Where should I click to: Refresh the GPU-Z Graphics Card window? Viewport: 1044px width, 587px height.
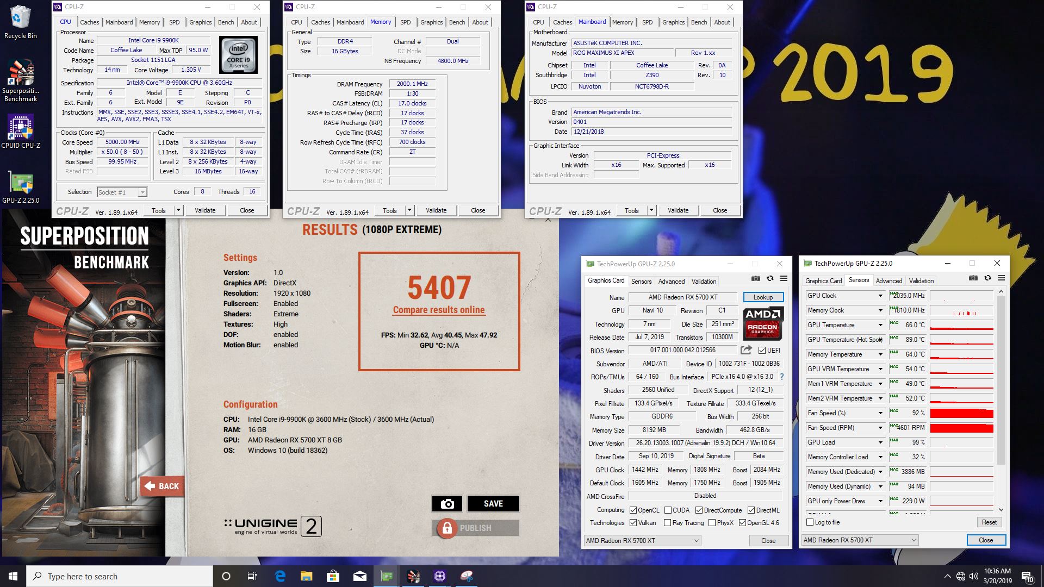[x=770, y=278]
